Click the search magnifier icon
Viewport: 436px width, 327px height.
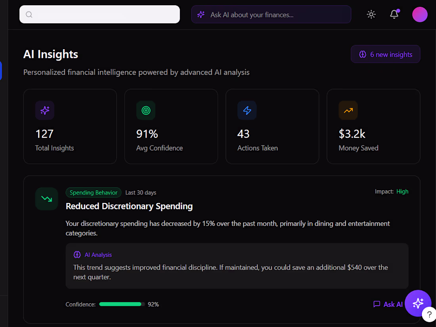click(x=29, y=15)
